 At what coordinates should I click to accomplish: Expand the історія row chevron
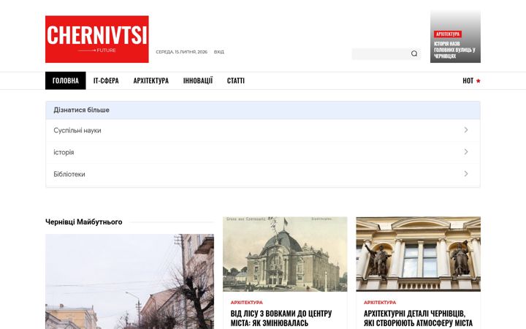(466, 152)
